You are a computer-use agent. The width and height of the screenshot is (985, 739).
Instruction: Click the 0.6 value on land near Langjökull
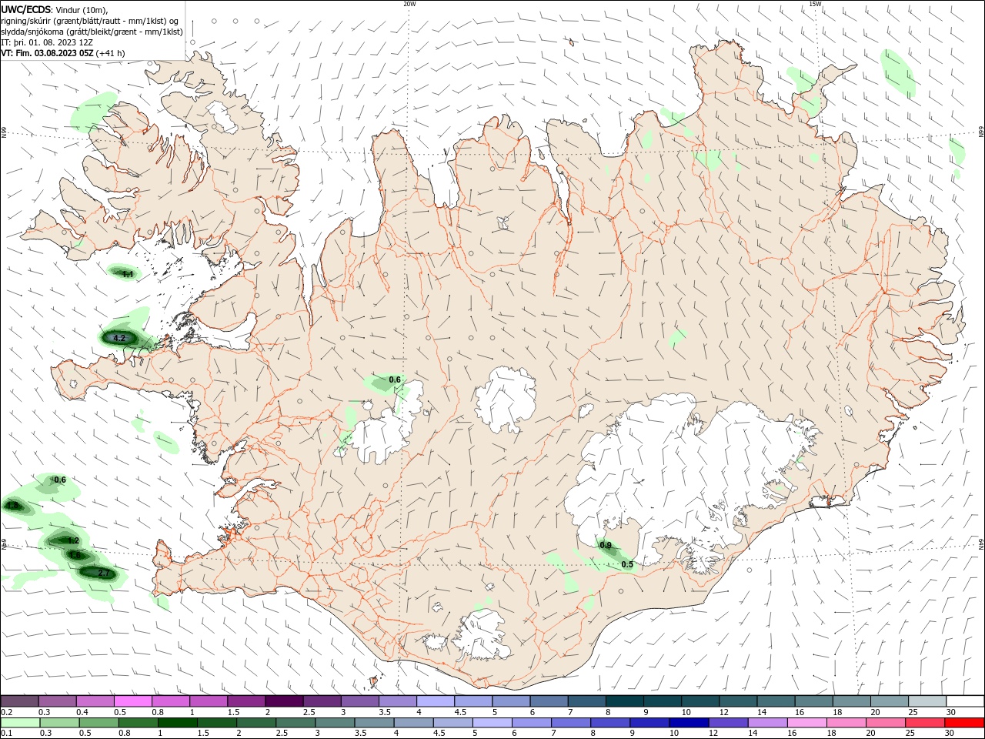tap(395, 380)
